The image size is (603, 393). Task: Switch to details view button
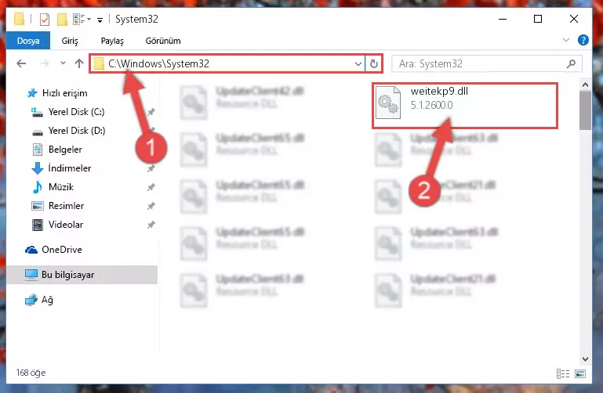point(563,373)
